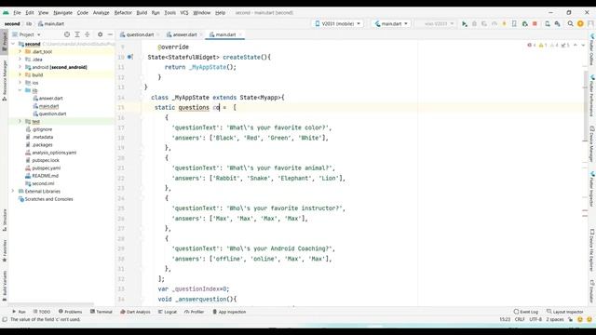
Task: Click the UTF-8 encoding status entry
Action: 535,319
